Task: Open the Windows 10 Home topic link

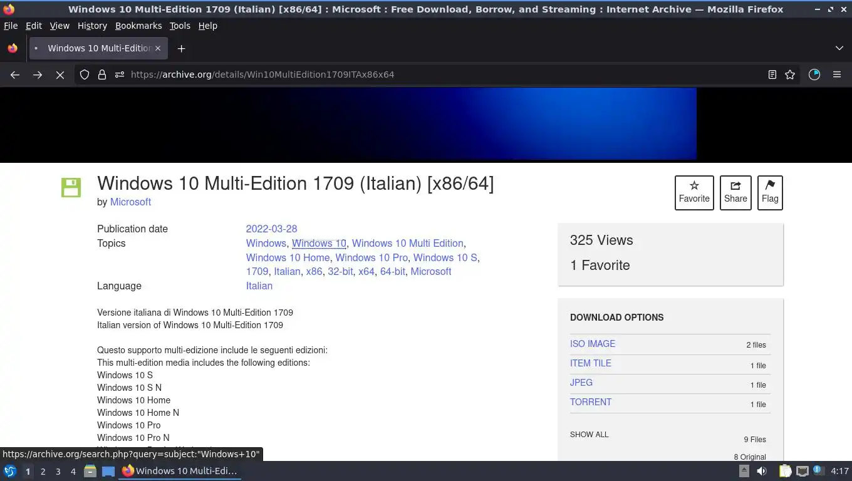Action: tap(288, 257)
